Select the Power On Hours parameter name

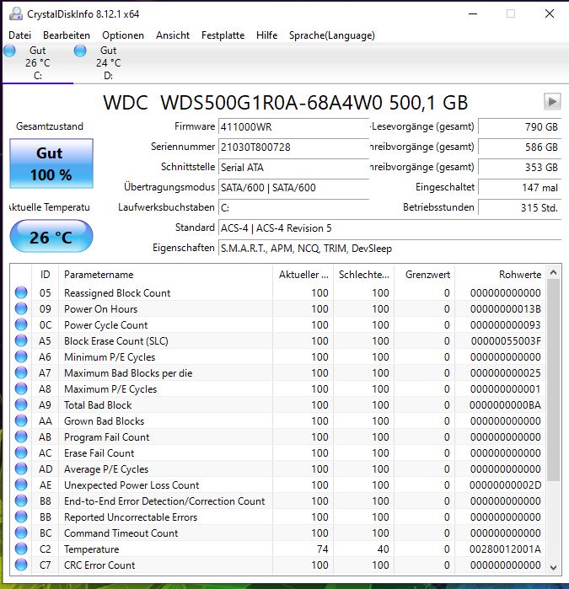point(100,308)
